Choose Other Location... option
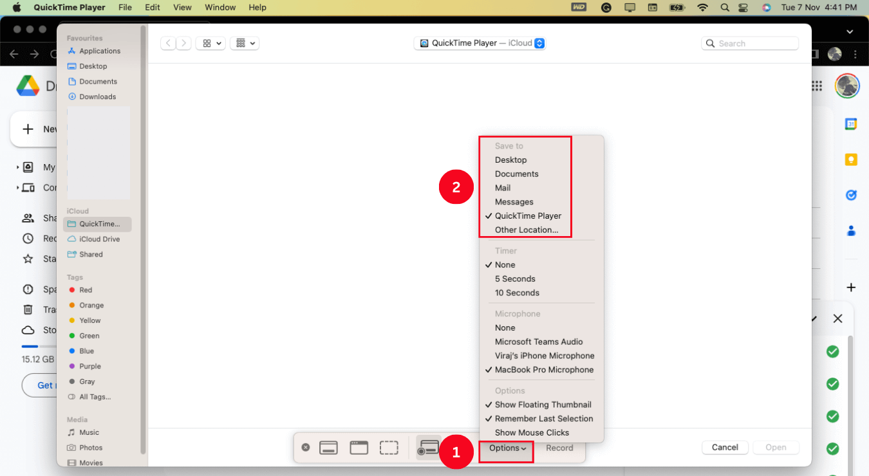The width and height of the screenshot is (869, 476). pos(527,230)
